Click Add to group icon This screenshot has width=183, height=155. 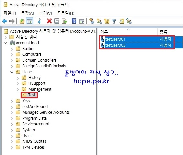tap(129, 21)
